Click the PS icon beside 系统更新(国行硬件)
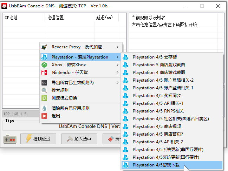228x171 pixels. point(125,157)
